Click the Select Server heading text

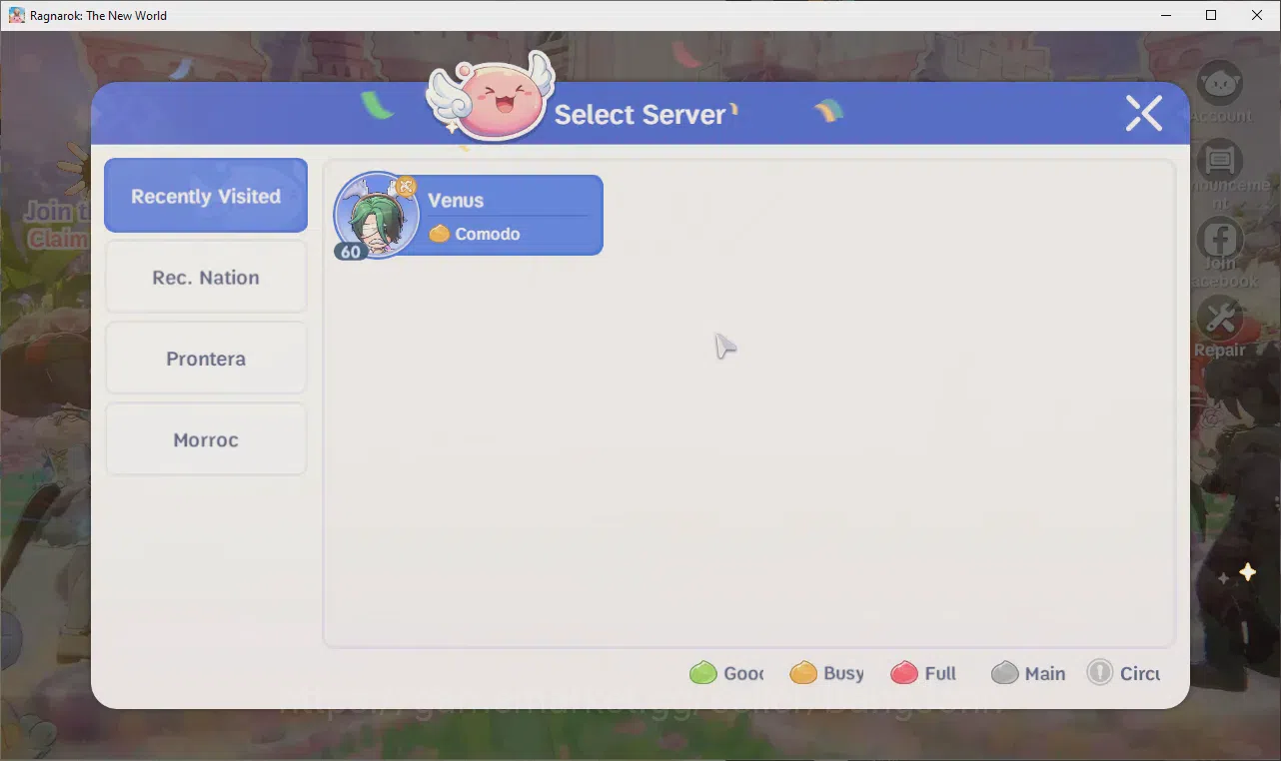point(640,114)
